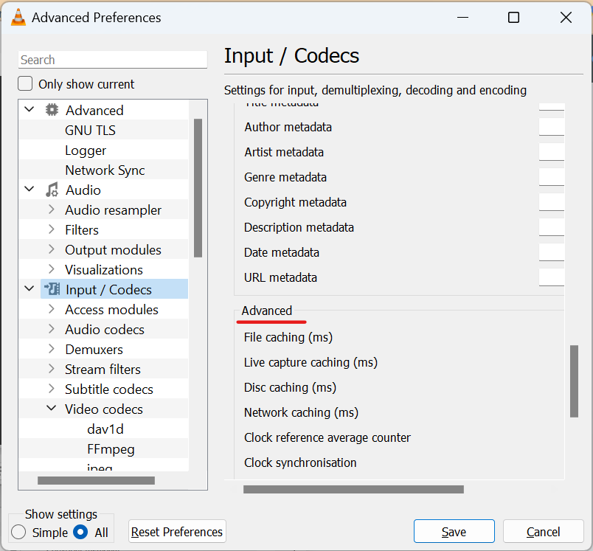Enable the Only show current checkbox
Screen dimensions: 593x551
pyautogui.click(x=24, y=83)
